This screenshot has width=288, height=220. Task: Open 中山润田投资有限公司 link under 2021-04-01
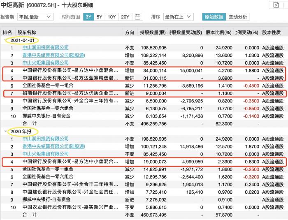[x=45, y=48]
